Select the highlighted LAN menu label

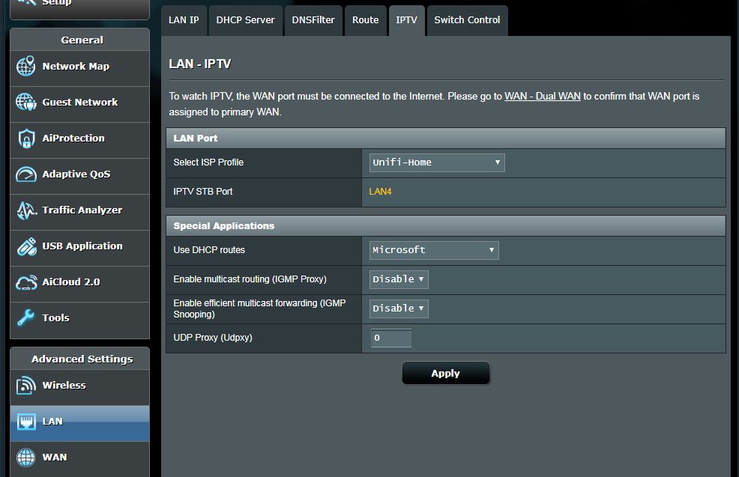[52, 422]
